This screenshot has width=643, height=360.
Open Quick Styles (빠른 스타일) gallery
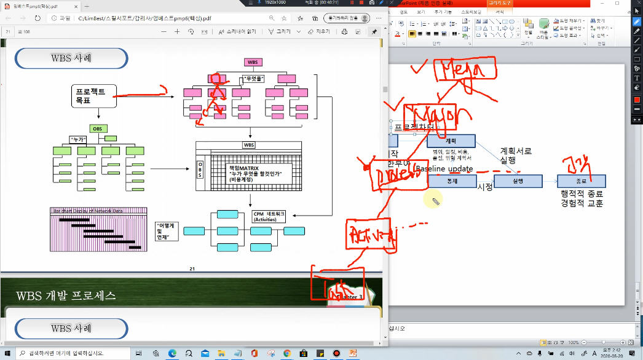pyautogui.click(x=544, y=29)
